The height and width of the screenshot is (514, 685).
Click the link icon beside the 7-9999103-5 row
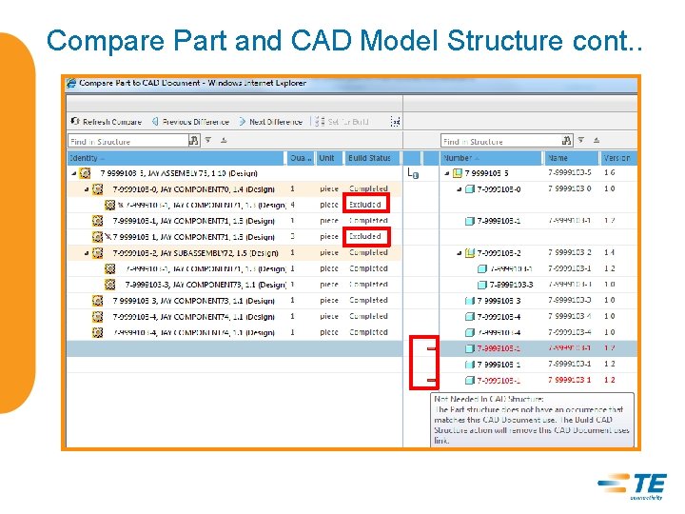pos(413,173)
